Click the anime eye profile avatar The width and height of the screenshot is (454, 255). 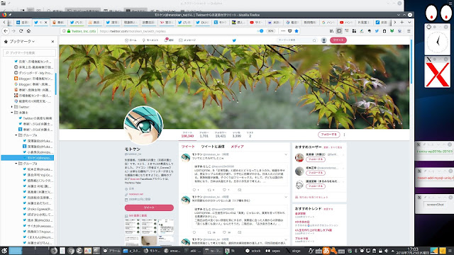pos(143,125)
